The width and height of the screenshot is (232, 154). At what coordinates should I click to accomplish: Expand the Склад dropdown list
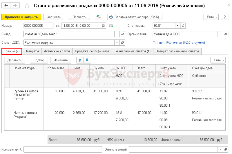[117, 34]
